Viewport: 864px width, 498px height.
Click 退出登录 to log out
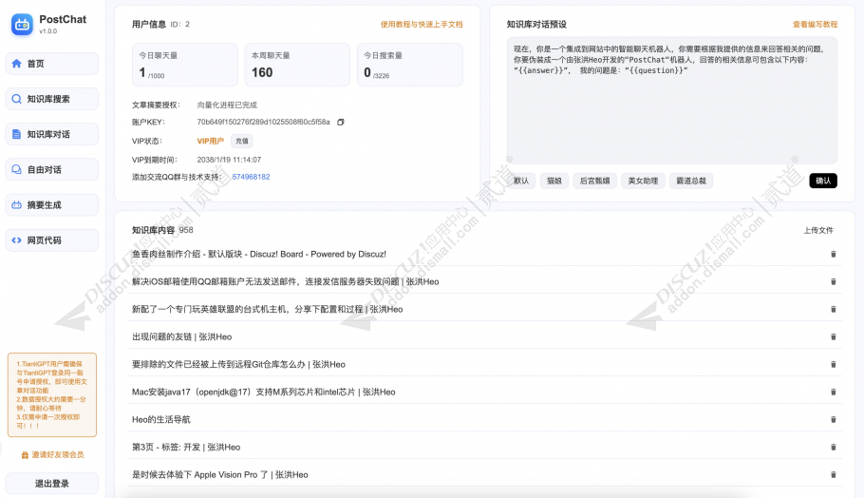pos(52,484)
